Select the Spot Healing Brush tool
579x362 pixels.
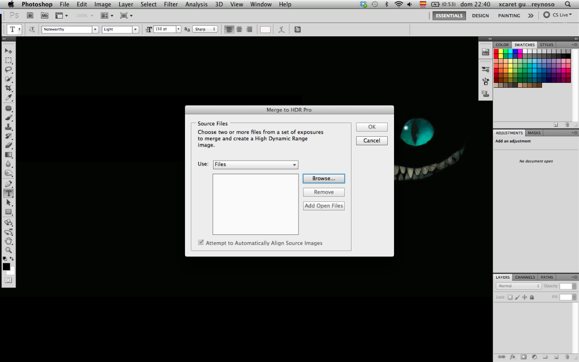9,109
